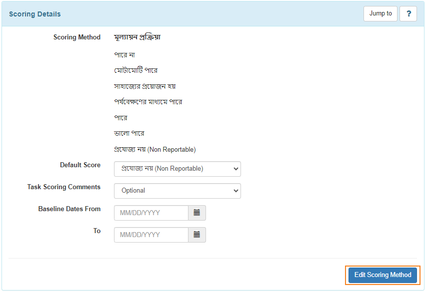Viewport: 426px width, 292px height.
Task: Click the Baseline Dates From label
Action: [x=69, y=209]
